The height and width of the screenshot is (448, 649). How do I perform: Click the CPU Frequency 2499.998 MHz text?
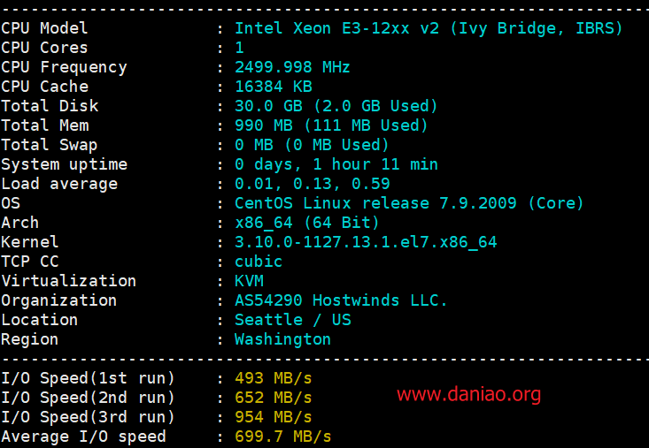coord(292,67)
